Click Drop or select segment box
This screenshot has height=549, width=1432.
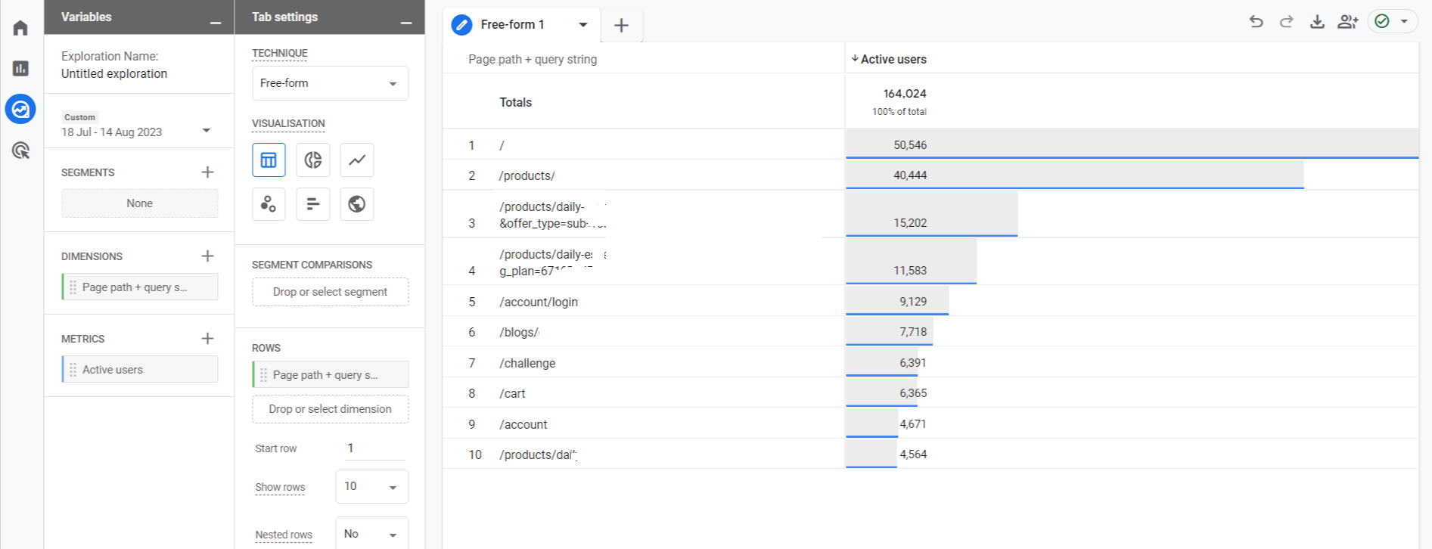(331, 292)
